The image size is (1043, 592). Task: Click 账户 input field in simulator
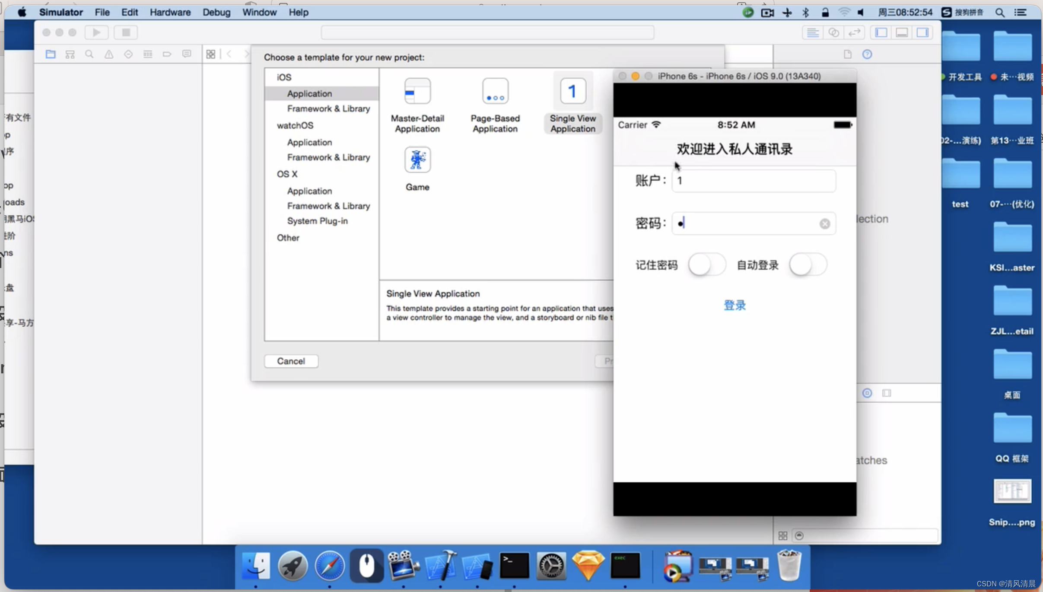click(752, 180)
